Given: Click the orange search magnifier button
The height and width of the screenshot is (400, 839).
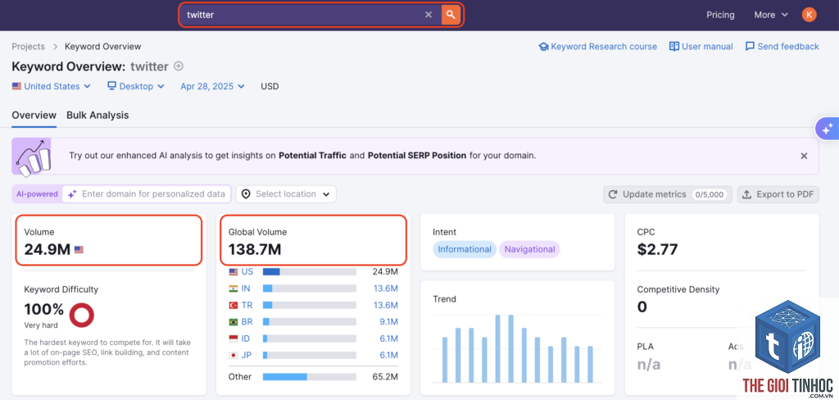Looking at the screenshot, I should tap(451, 15).
